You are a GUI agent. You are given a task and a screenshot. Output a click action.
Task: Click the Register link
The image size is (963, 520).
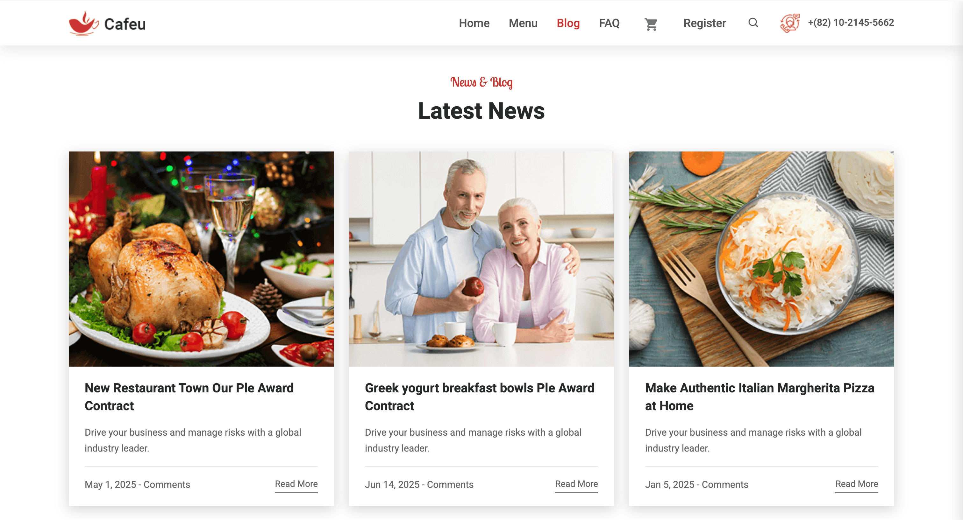tap(704, 23)
